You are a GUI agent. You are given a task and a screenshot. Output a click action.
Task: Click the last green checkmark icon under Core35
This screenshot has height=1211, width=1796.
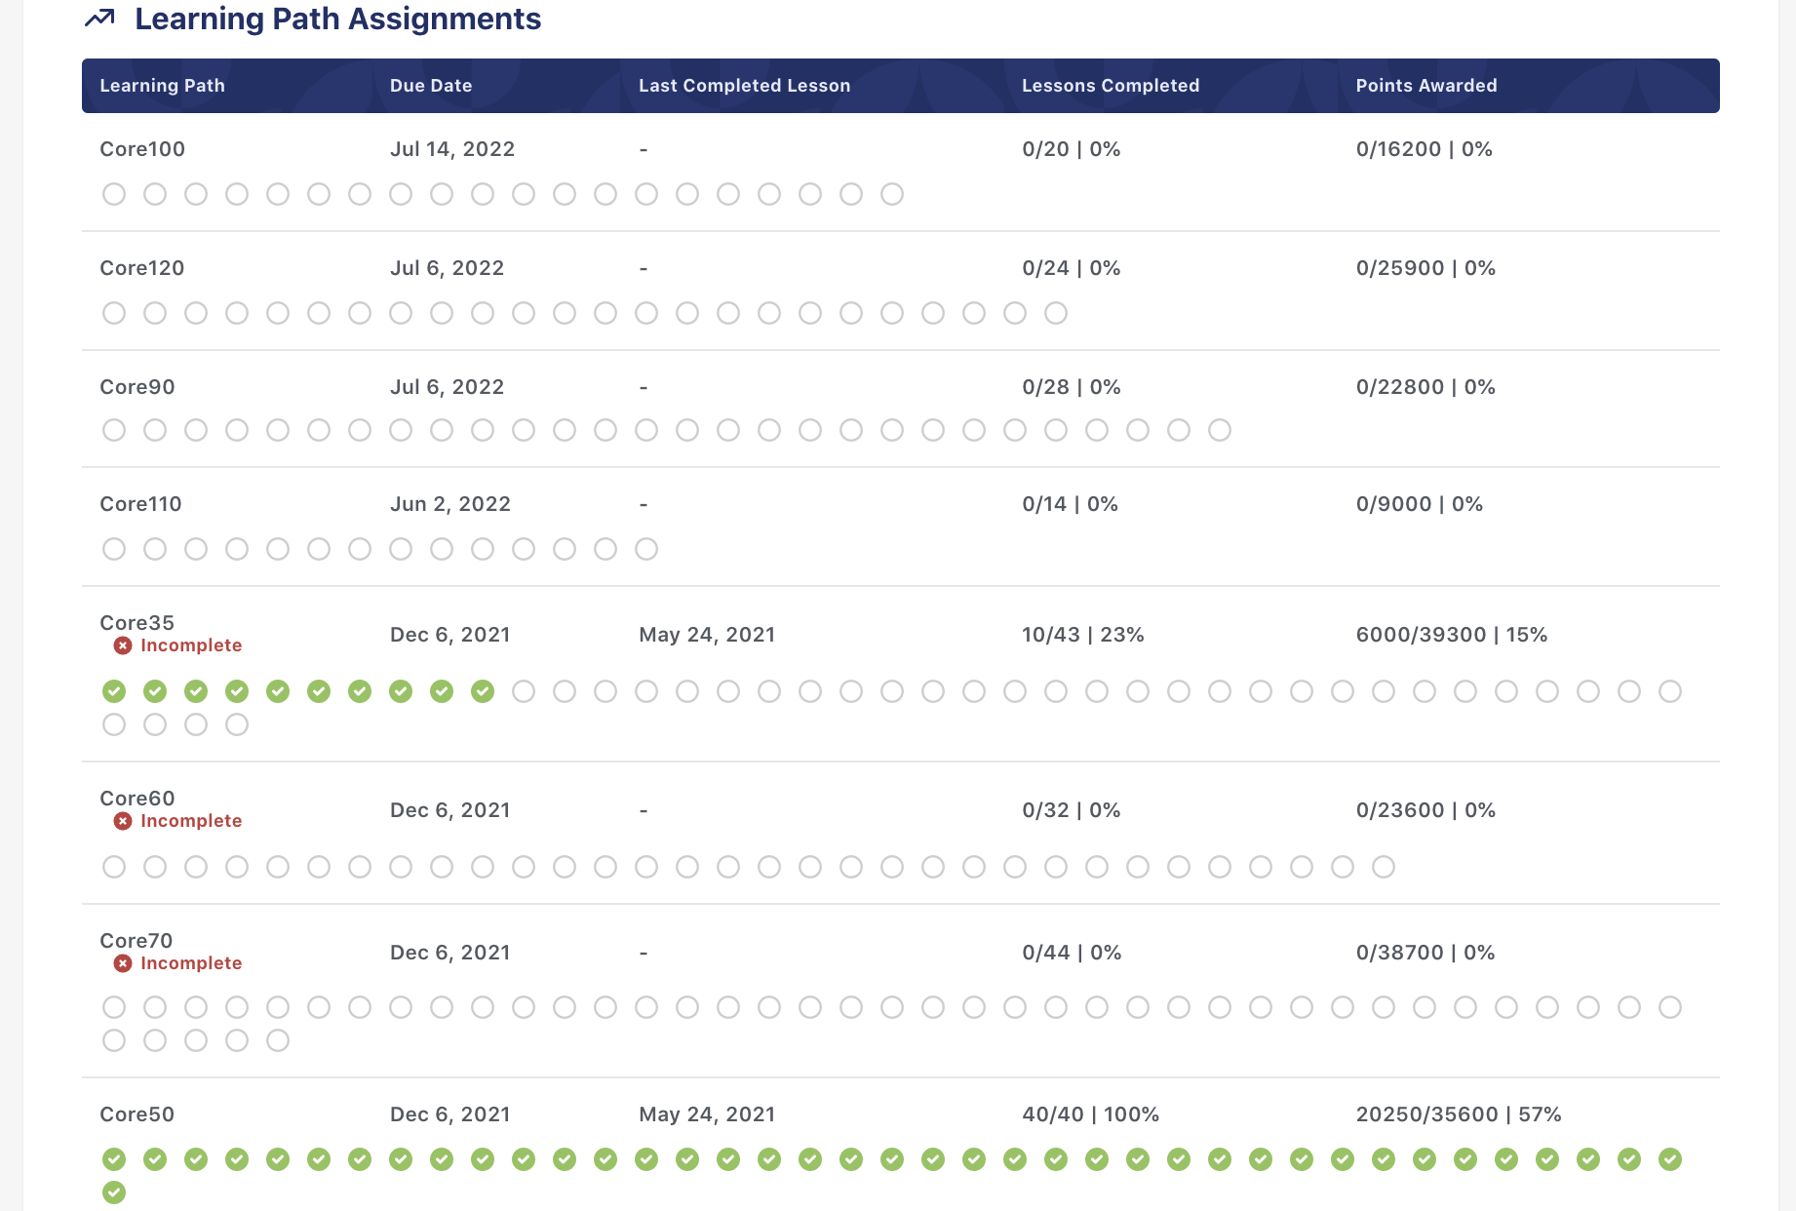pos(482,691)
